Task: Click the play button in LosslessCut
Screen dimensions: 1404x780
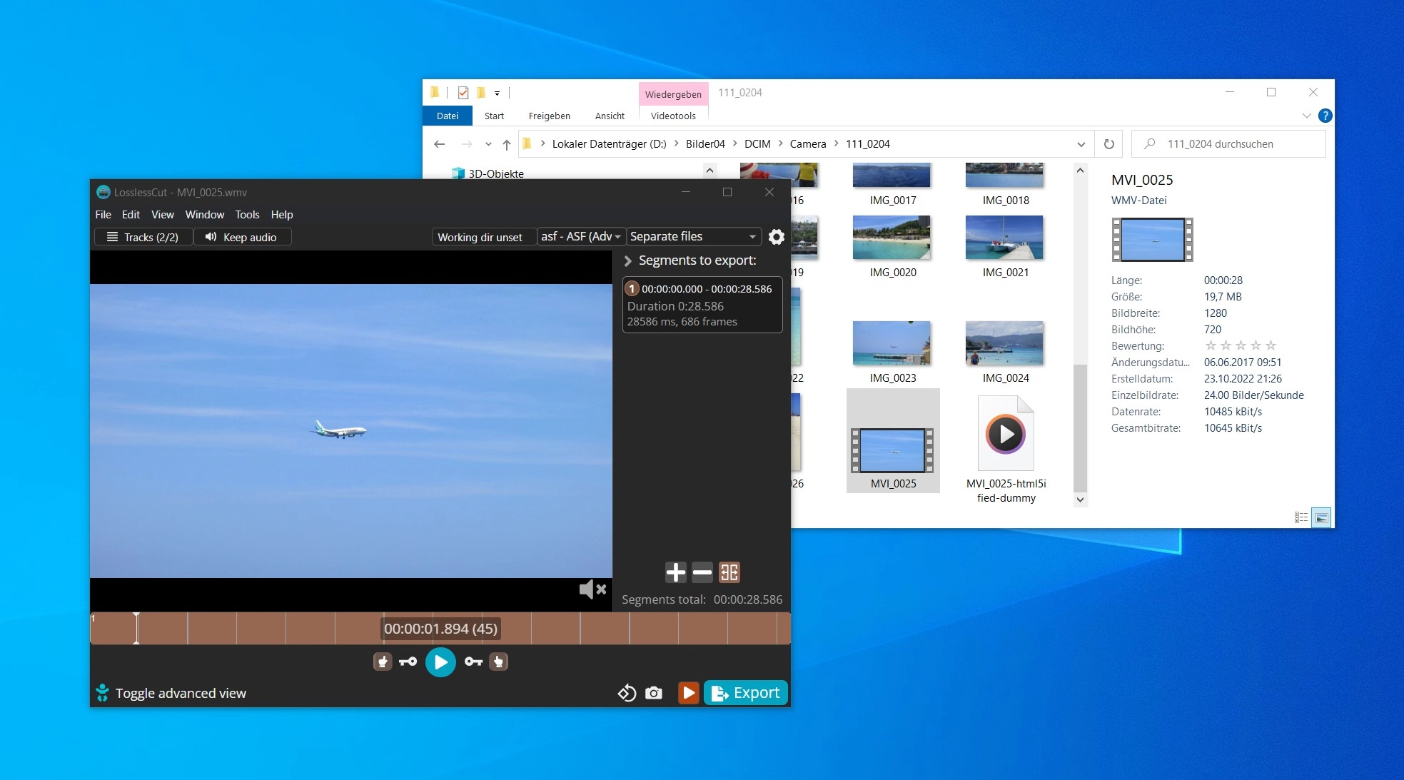Action: tap(440, 662)
